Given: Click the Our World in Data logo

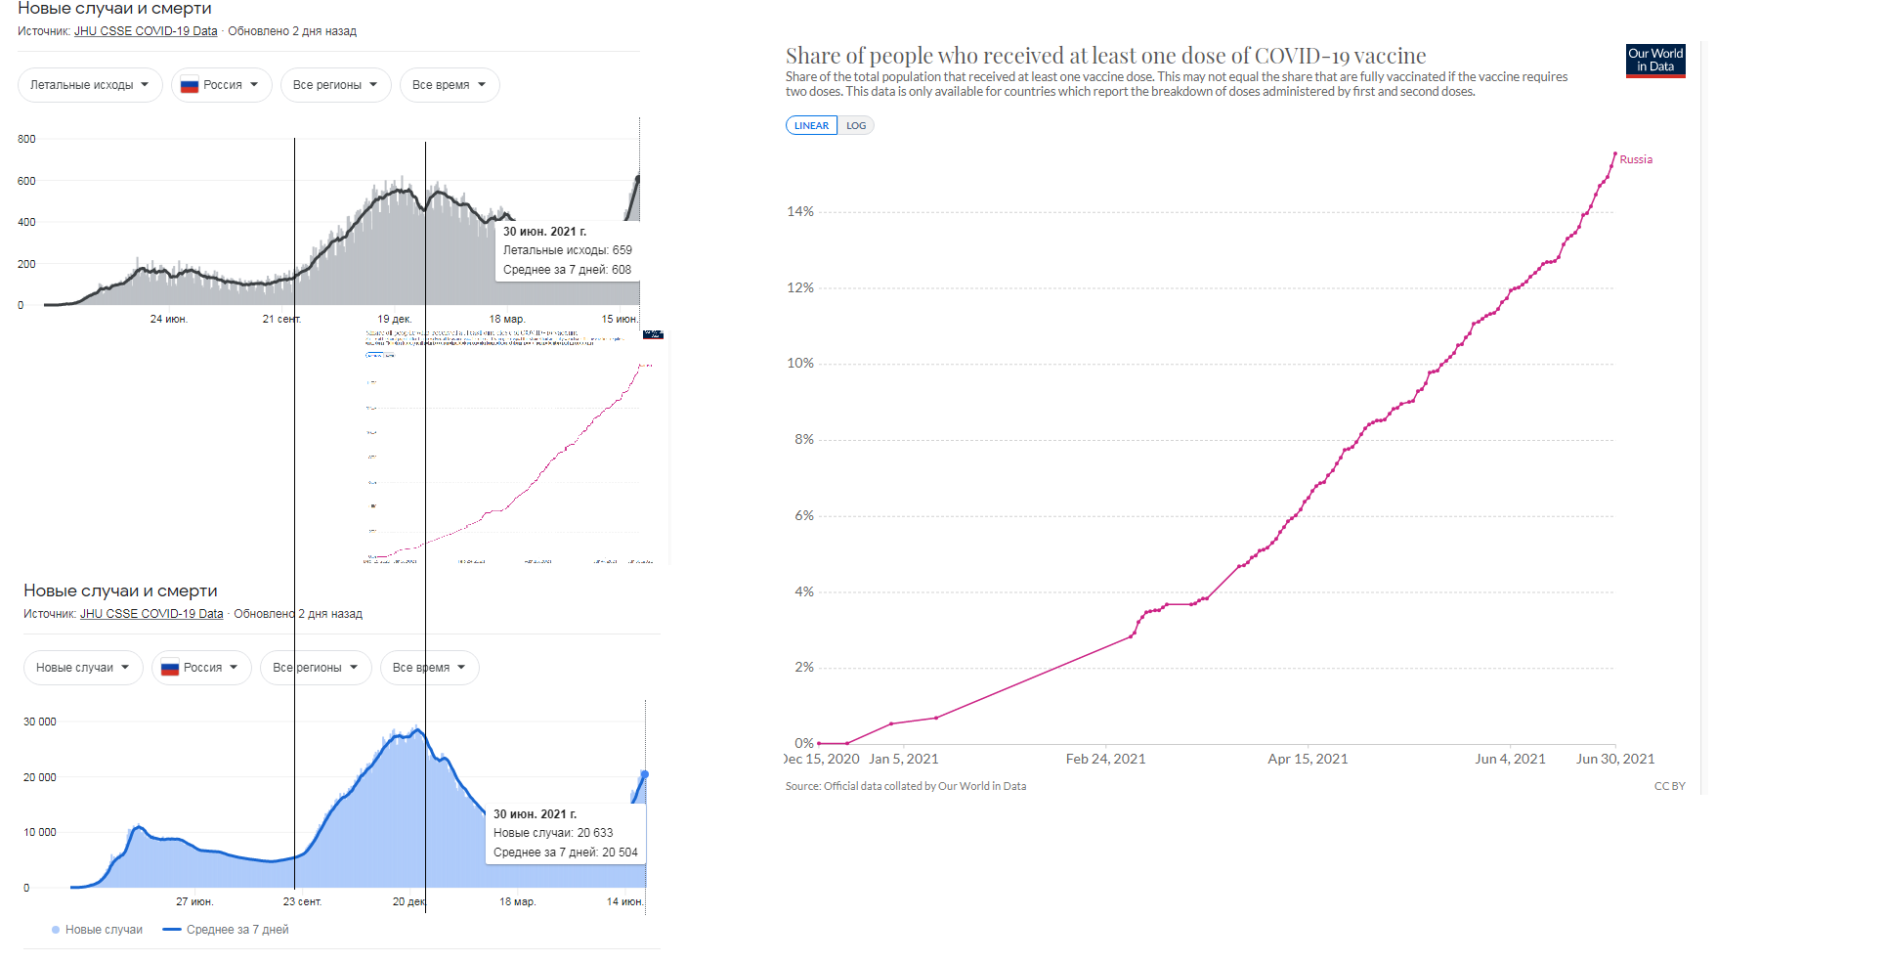Looking at the screenshot, I should [1655, 61].
